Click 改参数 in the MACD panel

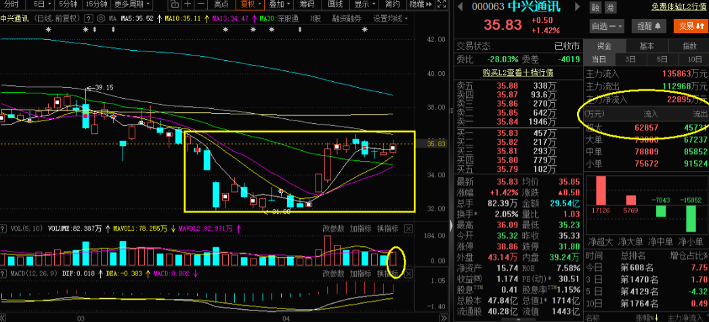[x=334, y=274]
